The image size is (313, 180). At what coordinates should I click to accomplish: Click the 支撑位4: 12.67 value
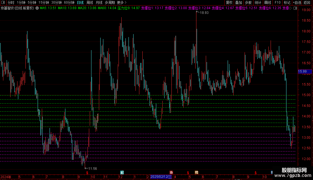click(223, 8)
